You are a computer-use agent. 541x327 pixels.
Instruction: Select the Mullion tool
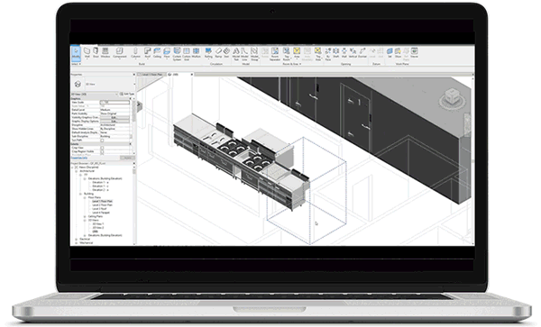tap(196, 52)
